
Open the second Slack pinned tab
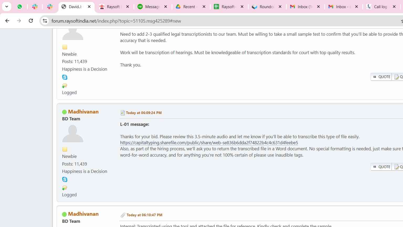click(x=50, y=7)
